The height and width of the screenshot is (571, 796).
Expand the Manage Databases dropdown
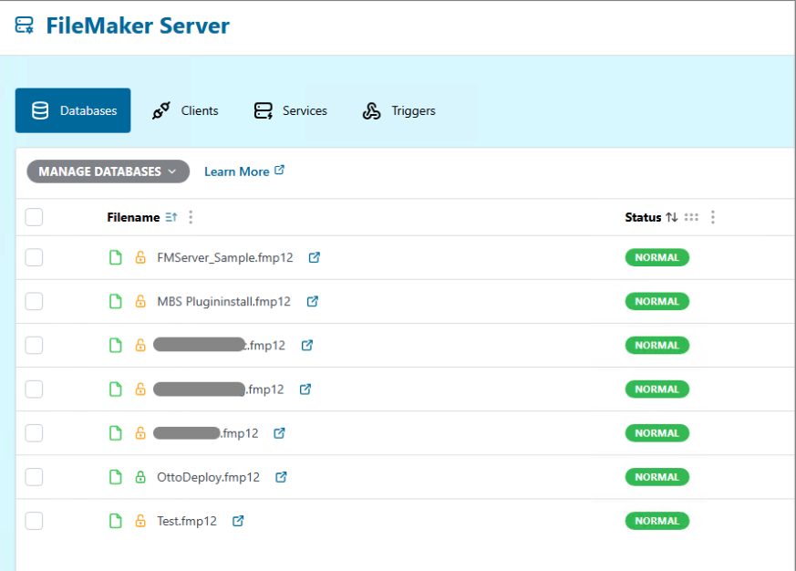pos(108,171)
